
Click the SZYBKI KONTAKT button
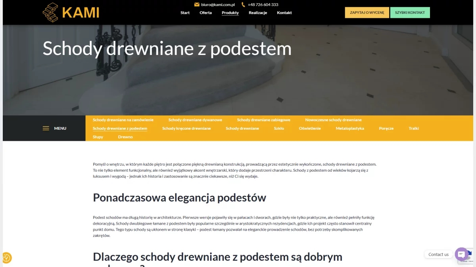[410, 13]
